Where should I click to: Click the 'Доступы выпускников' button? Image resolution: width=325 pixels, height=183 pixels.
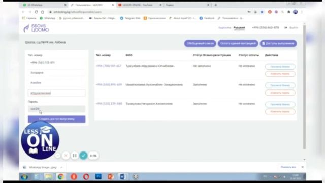278,43
